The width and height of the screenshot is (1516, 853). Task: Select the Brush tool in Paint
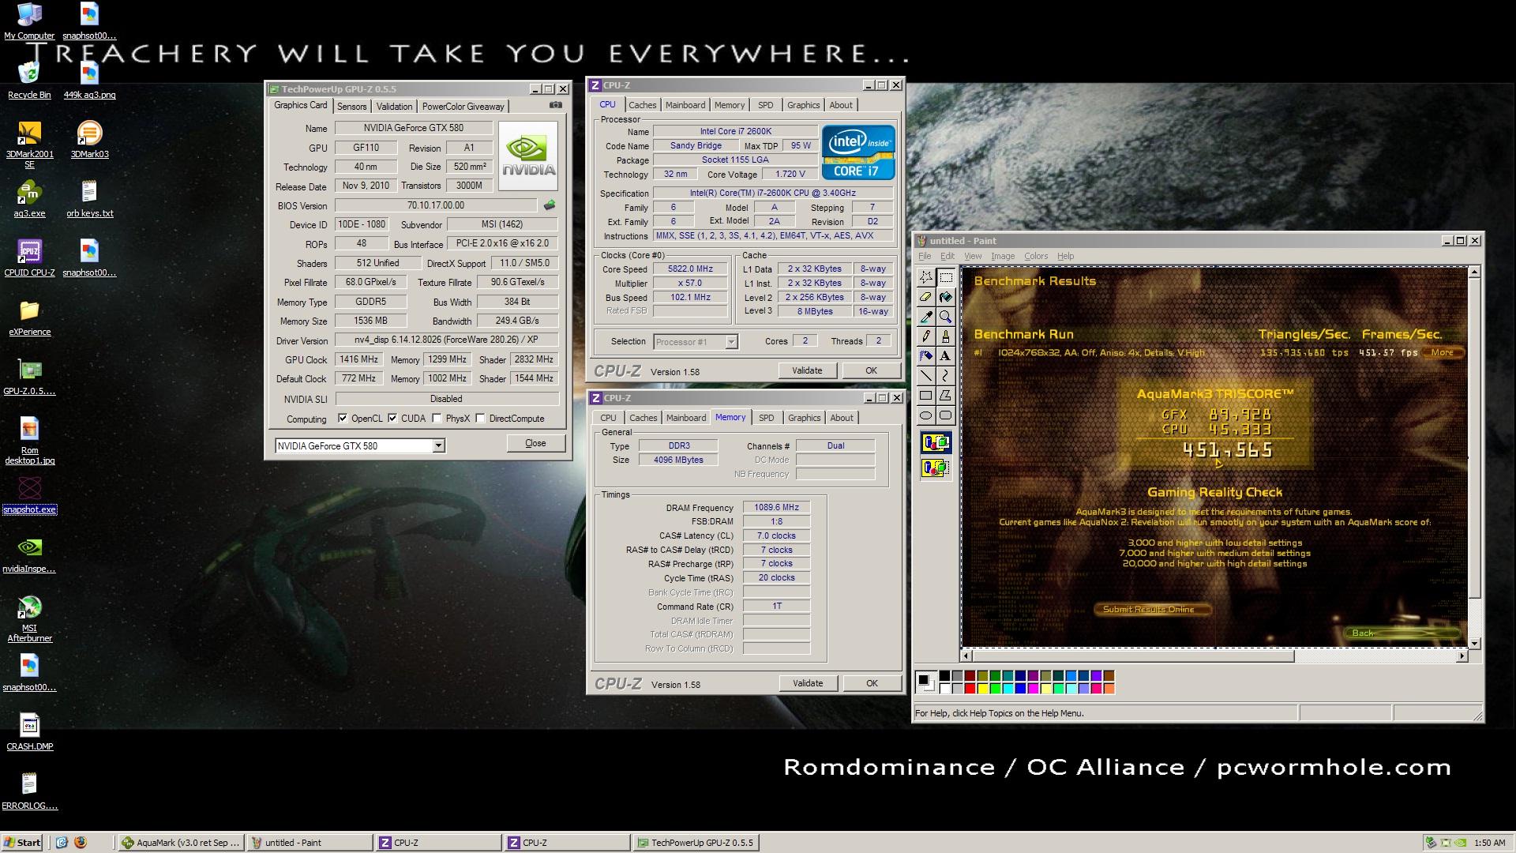[x=945, y=336]
